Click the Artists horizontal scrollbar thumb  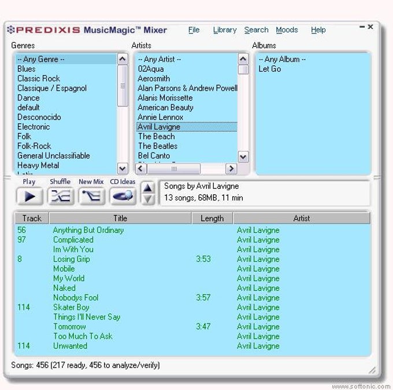click(x=174, y=169)
